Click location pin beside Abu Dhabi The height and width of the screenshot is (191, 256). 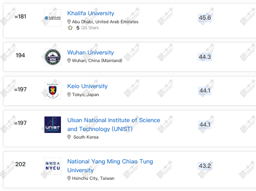click(x=69, y=22)
